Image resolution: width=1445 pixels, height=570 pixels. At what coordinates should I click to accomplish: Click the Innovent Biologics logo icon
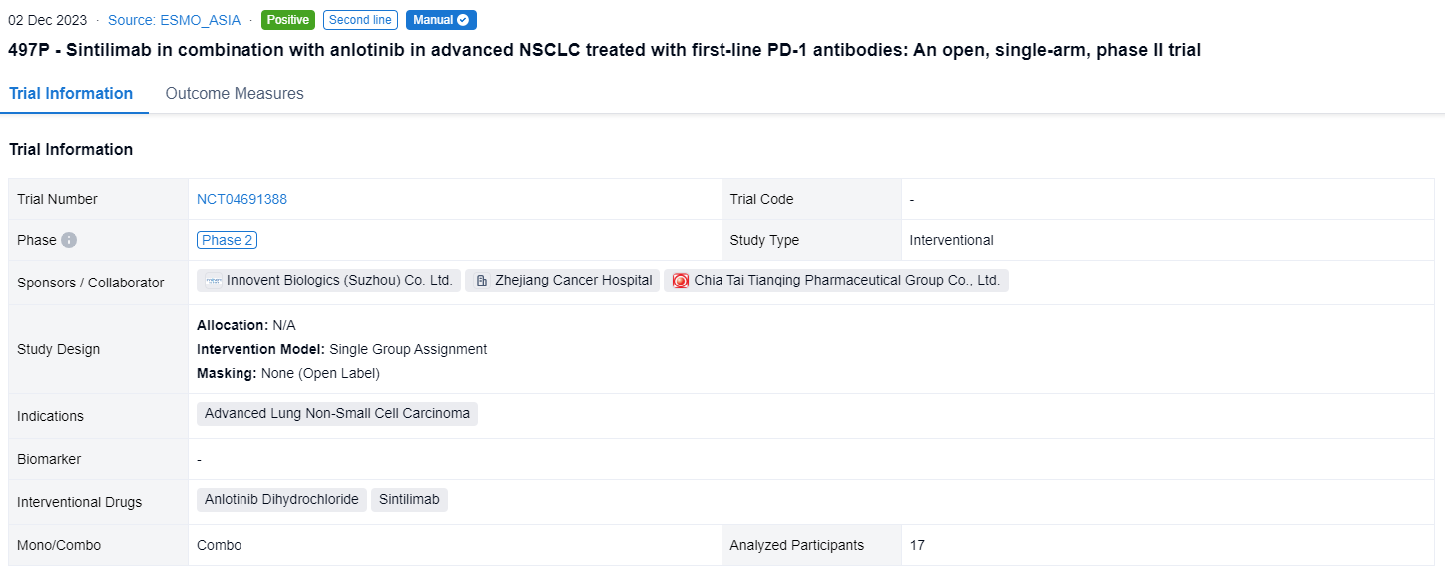click(x=214, y=281)
